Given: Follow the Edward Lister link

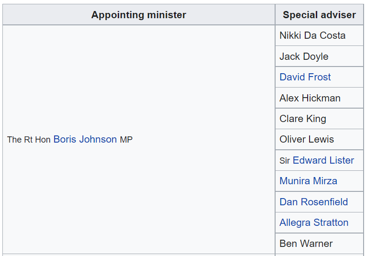Looking at the screenshot, I should [x=323, y=160].
